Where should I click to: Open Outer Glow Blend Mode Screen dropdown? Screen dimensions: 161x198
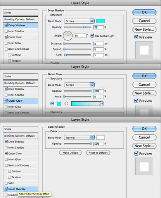pyautogui.click(x=79, y=85)
